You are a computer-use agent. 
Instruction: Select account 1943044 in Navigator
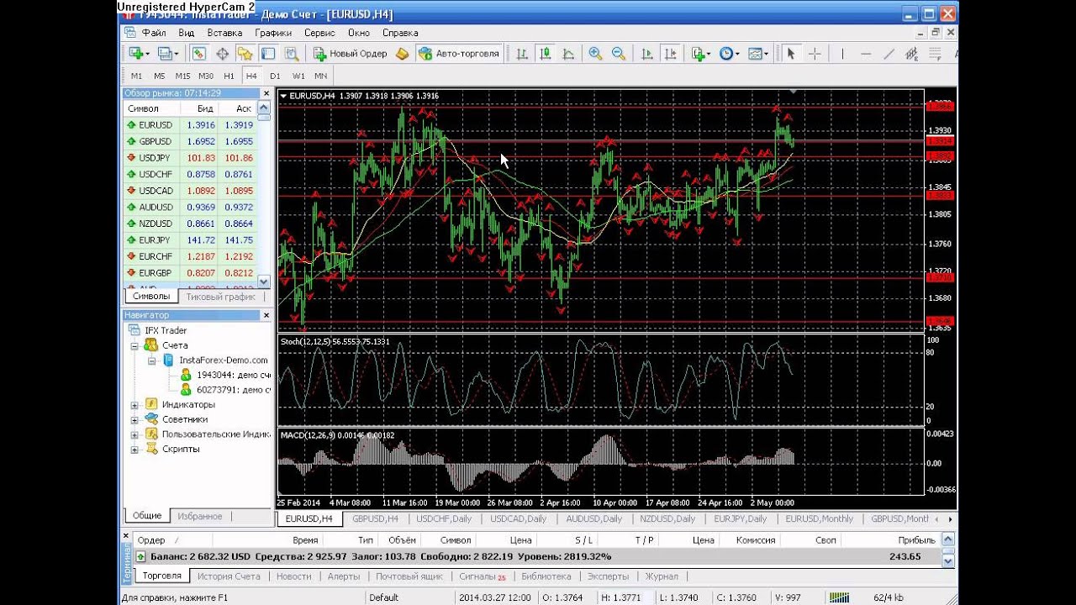point(225,375)
